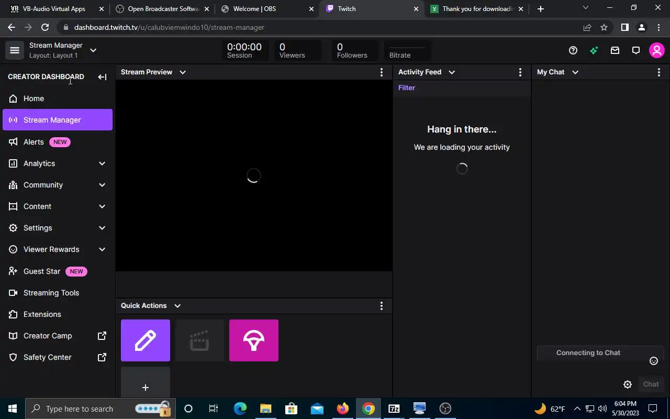Open Activity Feed three-dot options
This screenshot has height=419, width=670.
pos(520,72)
